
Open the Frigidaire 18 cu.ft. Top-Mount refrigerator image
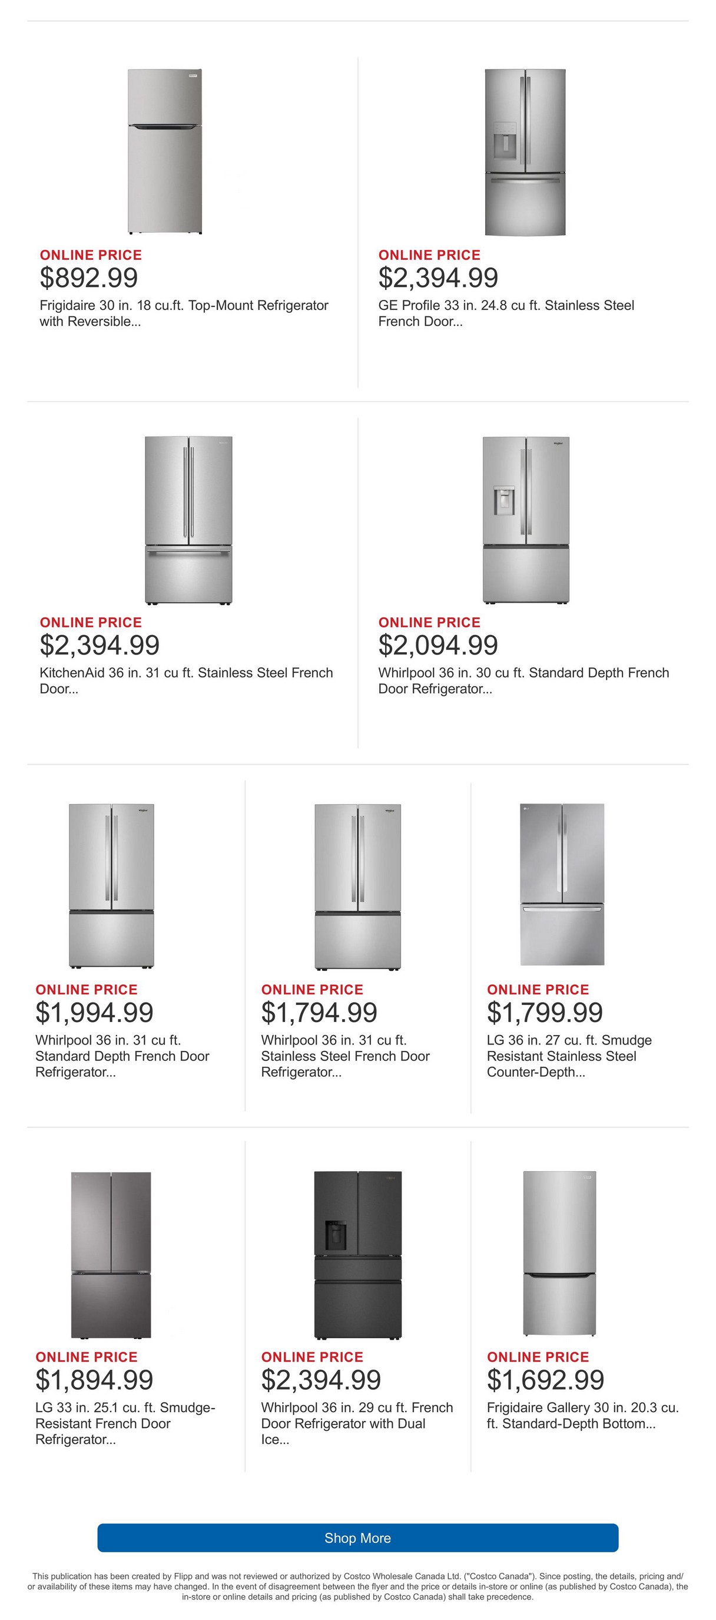165,151
